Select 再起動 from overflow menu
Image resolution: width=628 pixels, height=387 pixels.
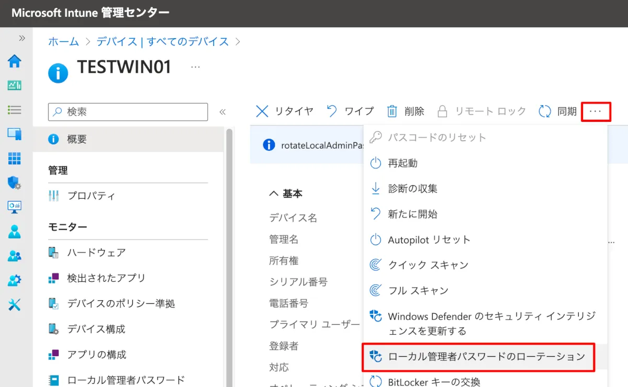point(486,163)
